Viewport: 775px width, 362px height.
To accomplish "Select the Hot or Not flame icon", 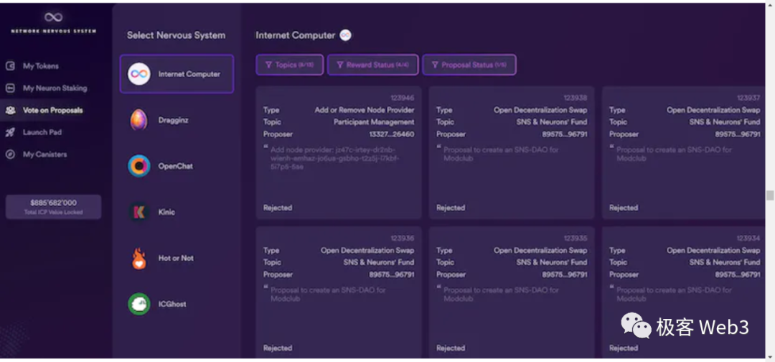I will point(139,258).
